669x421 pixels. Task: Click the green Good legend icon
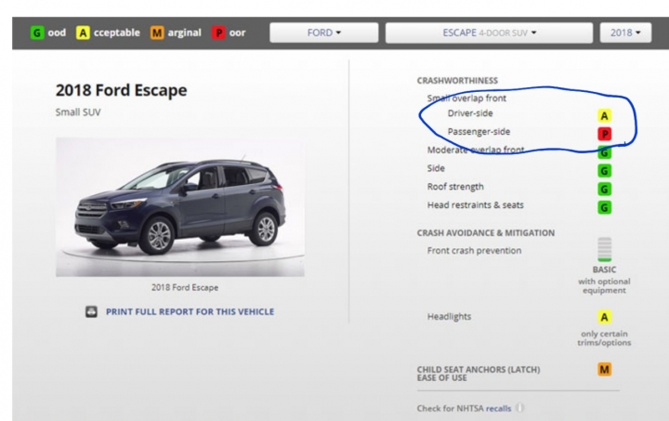click(x=37, y=33)
